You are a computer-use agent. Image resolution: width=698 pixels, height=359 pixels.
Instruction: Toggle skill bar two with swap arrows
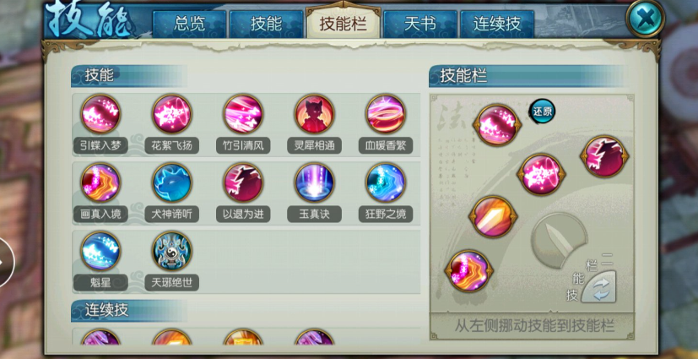pos(598,287)
